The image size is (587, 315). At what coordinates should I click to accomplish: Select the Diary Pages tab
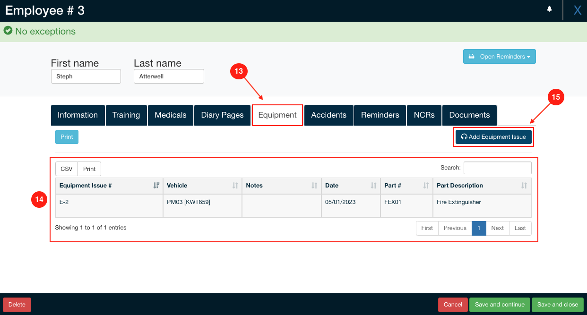[x=222, y=115]
